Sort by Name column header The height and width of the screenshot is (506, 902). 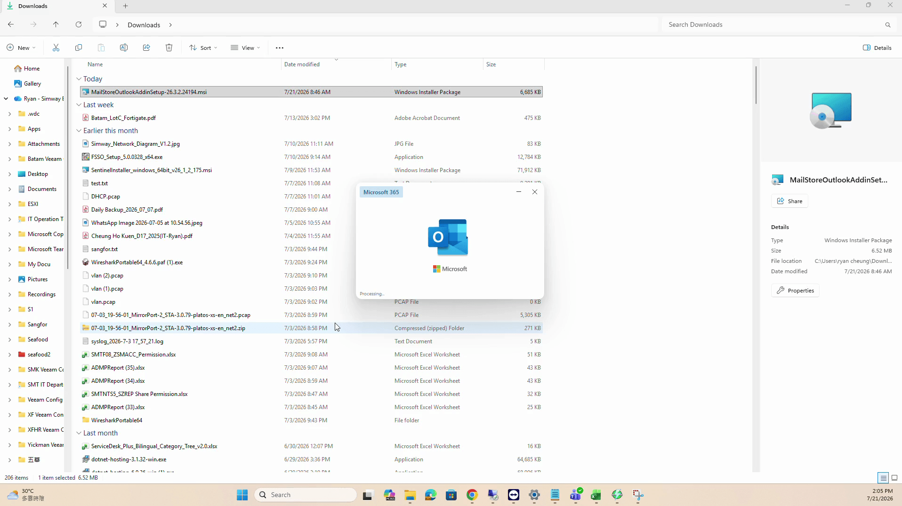[x=95, y=64]
